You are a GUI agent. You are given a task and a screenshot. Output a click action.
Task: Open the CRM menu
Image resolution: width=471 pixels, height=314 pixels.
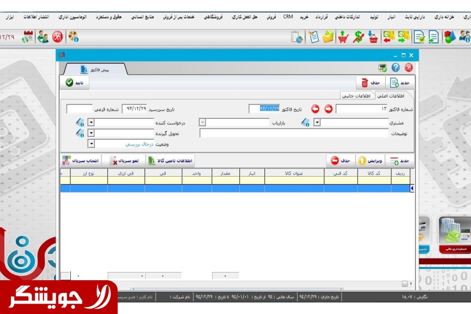(x=288, y=17)
